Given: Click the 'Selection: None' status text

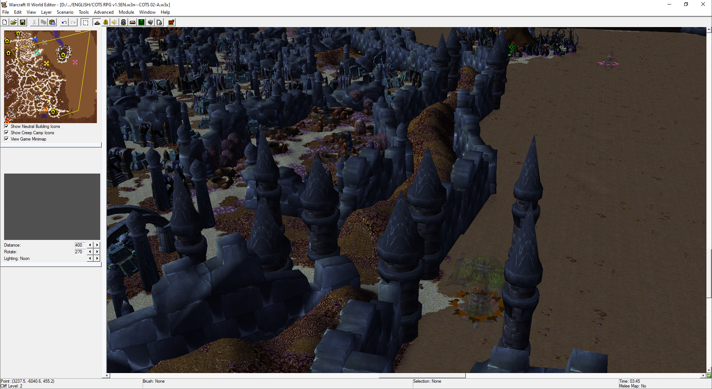Looking at the screenshot, I should tap(427, 381).
